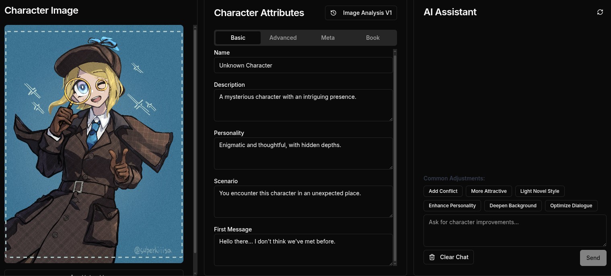Open the Book tab
The width and height of the screenshot is (611, 276).
point(373,38)
